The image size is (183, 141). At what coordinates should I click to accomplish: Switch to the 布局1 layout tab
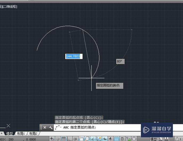point(21,134)
